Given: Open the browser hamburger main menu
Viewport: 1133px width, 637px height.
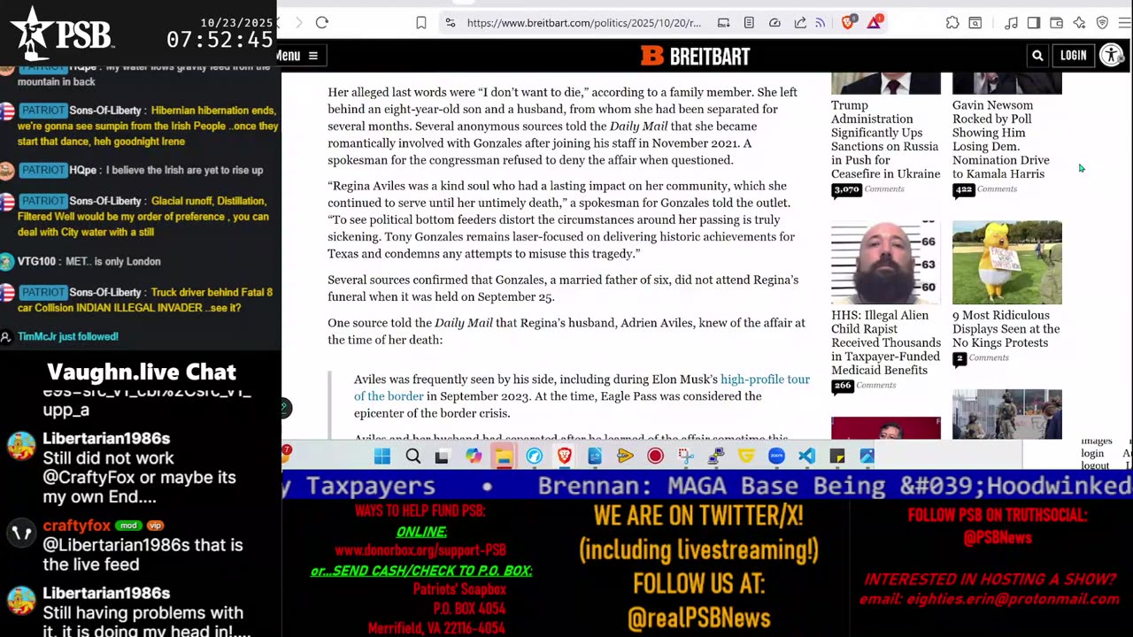Looking at the screenshot, I should [1125, 22].
